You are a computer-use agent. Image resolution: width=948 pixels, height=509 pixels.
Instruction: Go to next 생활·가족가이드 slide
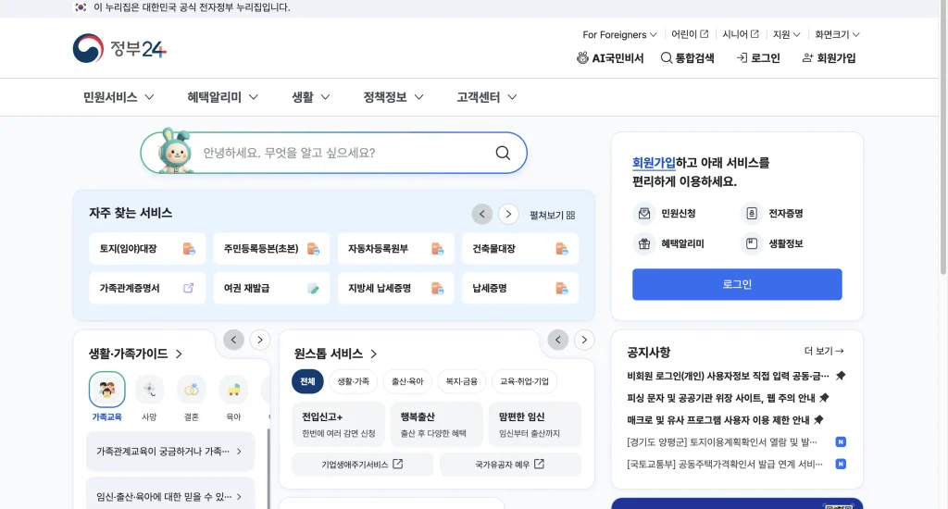260,340
